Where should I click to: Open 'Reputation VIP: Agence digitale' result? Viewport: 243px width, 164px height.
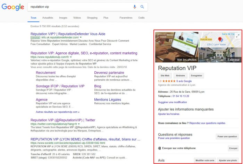tap(84, 53)
